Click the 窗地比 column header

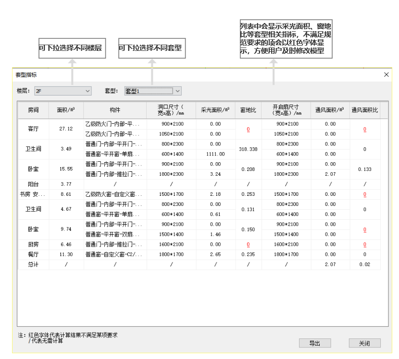[x=248, y=110]
